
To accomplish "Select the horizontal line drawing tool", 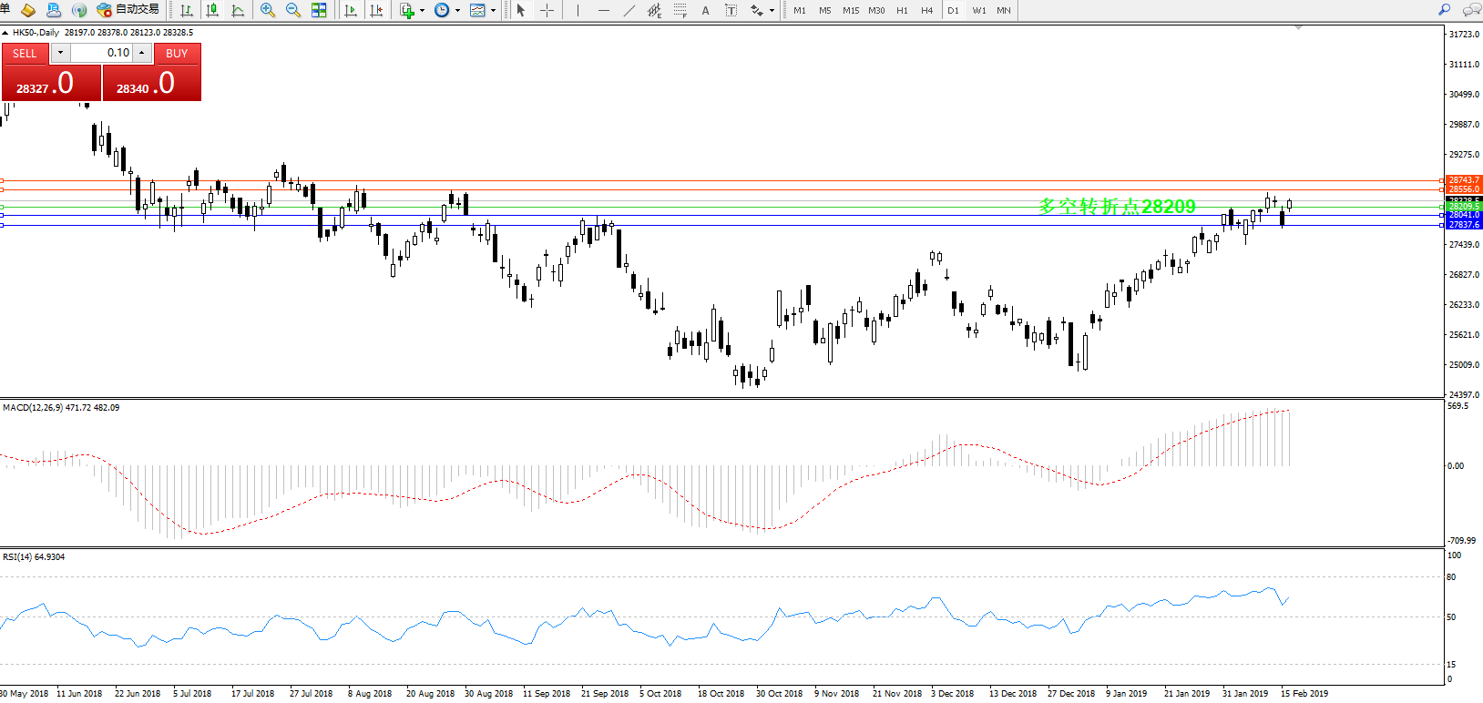I will (x=603, y=10).
